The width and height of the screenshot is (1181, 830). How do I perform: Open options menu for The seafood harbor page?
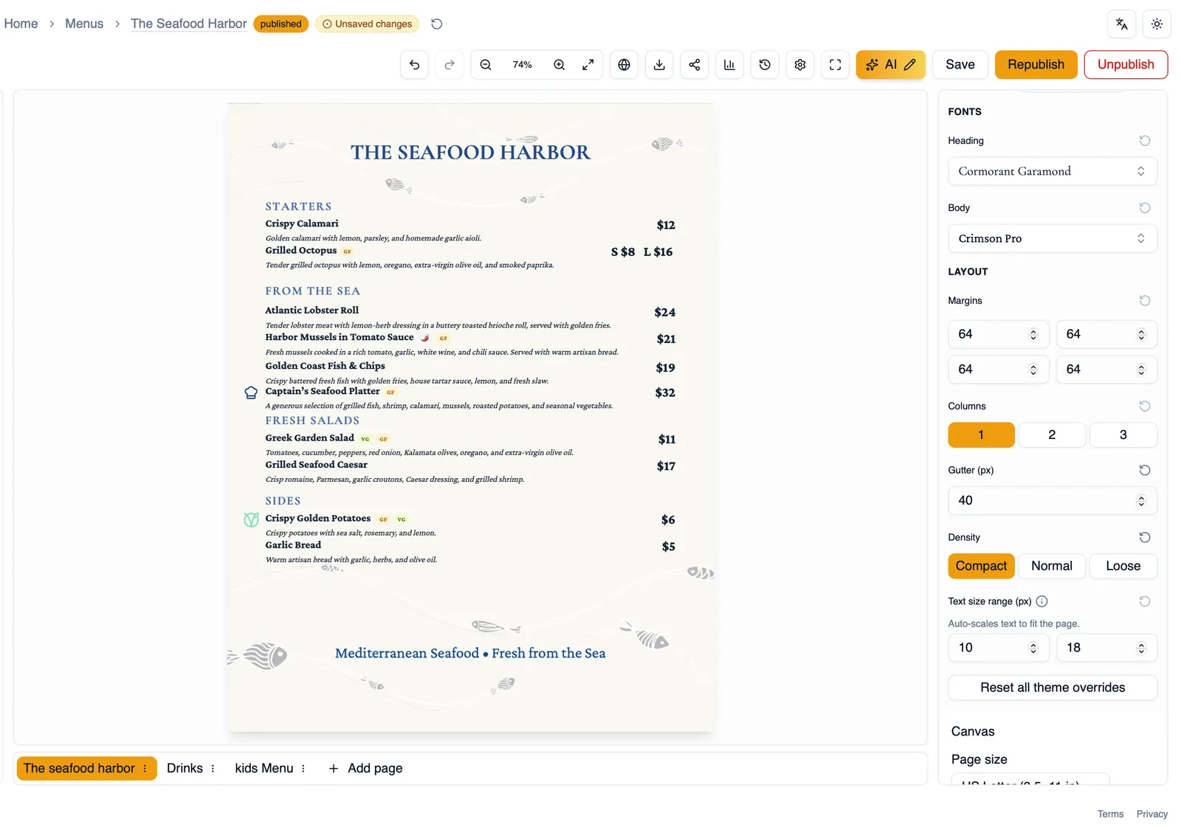tap(145, 769)
